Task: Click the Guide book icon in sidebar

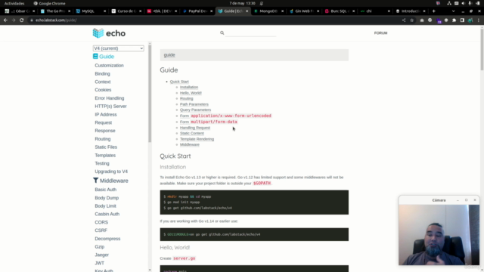Action: point(95,56)
